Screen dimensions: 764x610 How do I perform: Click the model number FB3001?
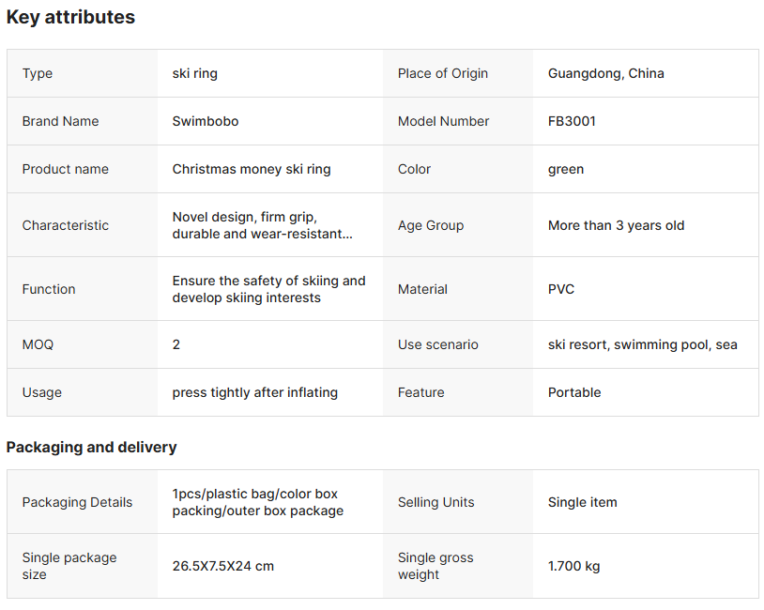[x=572, y=121]
